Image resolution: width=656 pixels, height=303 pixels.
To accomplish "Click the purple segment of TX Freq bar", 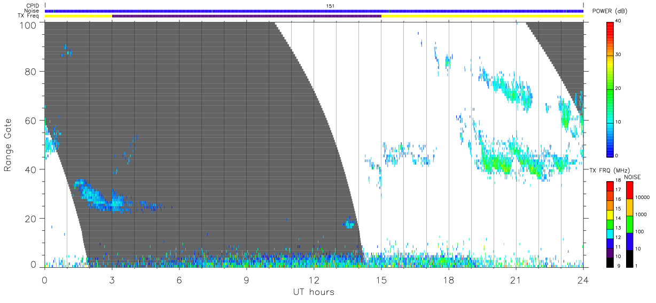I will (x=247, y=16).
